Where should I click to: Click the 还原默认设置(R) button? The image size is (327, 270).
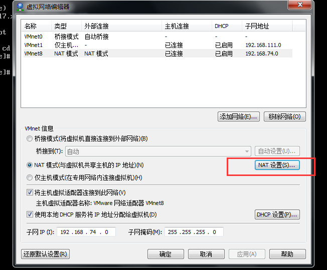point(45,254)
